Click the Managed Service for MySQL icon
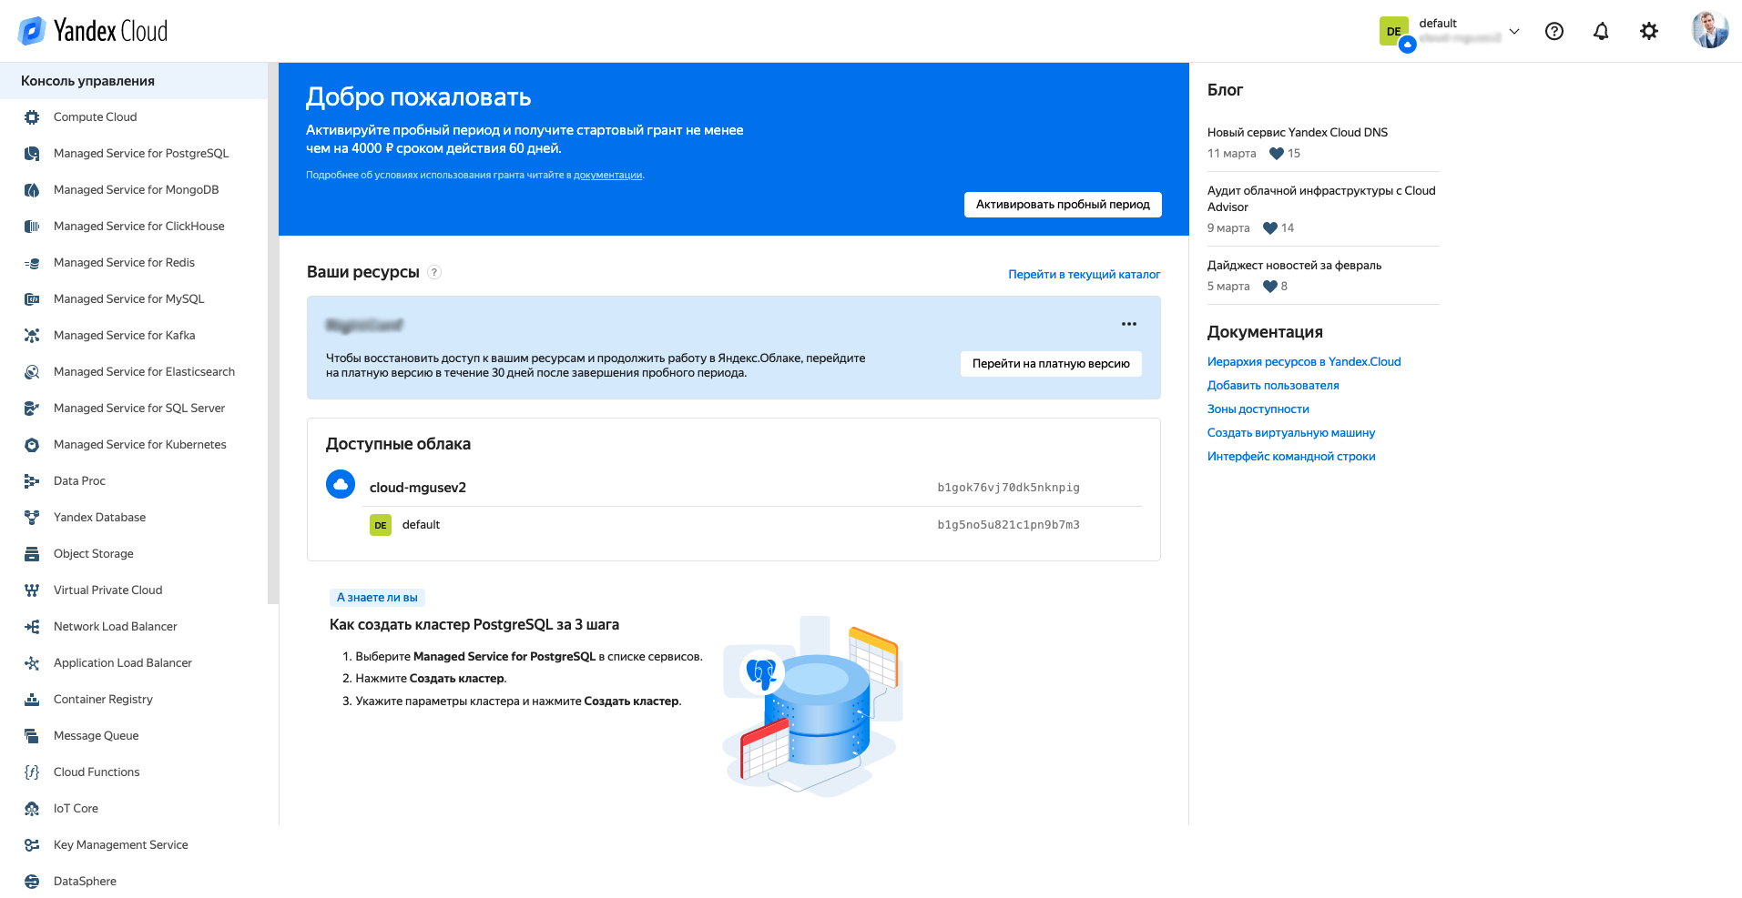This screenshot has height=898, width=1742. point(32,299)
